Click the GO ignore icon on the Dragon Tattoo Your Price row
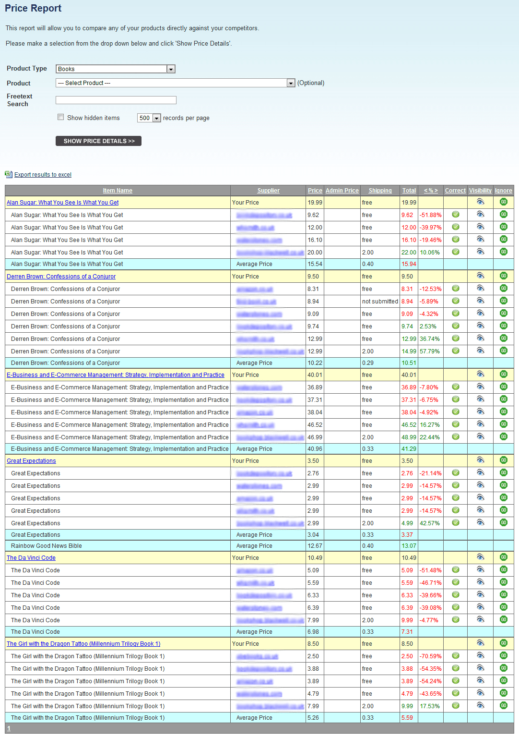Screen dimensions: 519x737 (x=504, y=643)
